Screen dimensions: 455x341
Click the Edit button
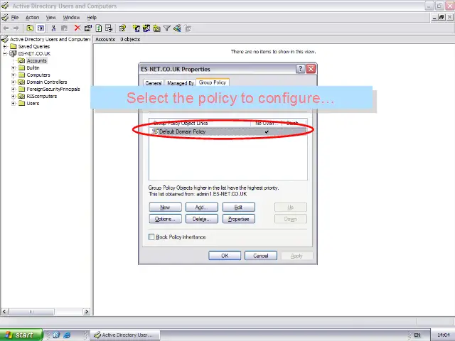click(239, 207)
